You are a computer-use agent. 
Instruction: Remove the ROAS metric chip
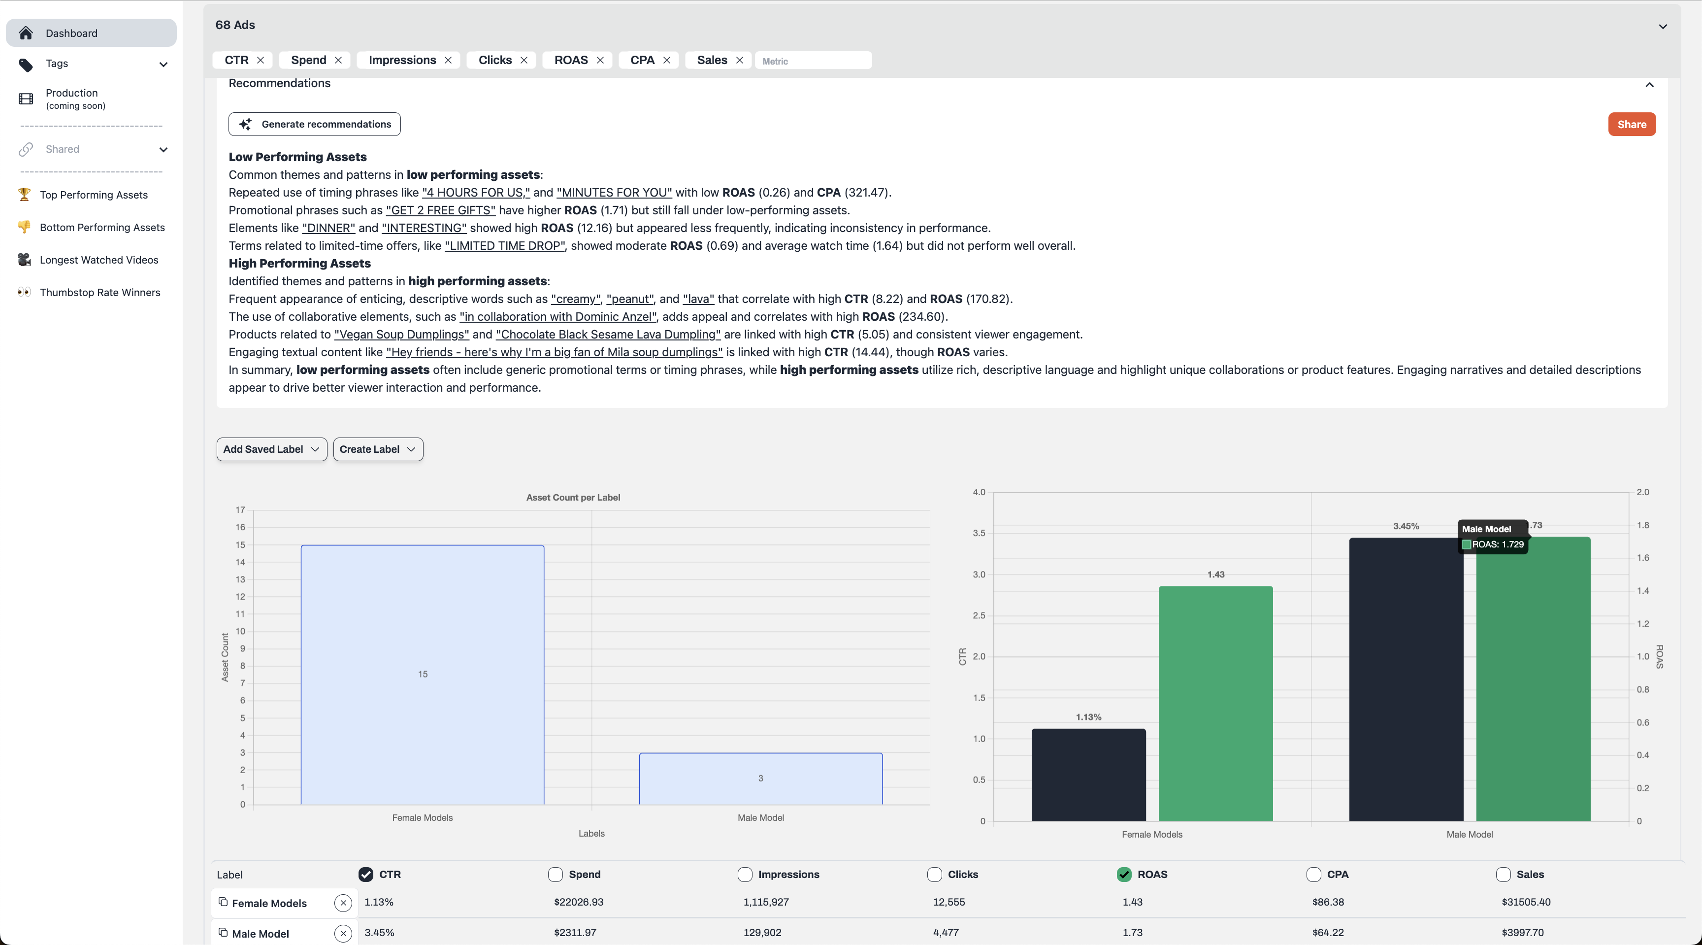(600, 60)
